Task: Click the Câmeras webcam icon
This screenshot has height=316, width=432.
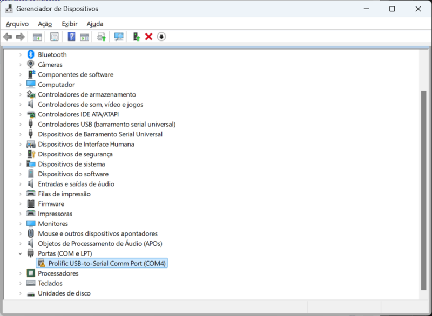Action: click(x=31, y=64)
